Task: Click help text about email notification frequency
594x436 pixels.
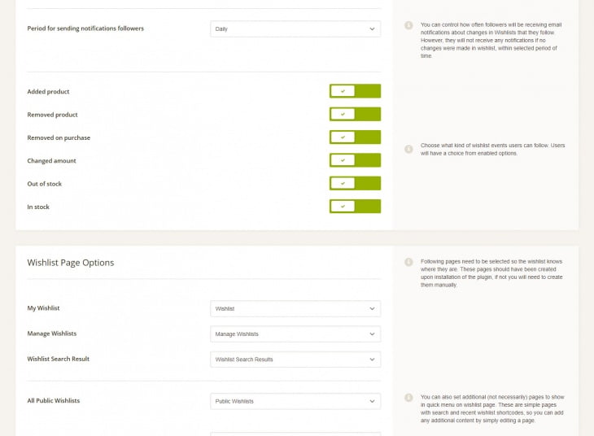Action: [491, 40]
